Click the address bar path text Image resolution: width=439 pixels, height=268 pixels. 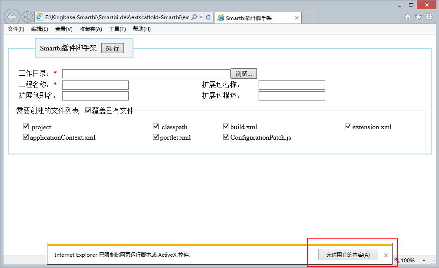(x=117, y=17)
